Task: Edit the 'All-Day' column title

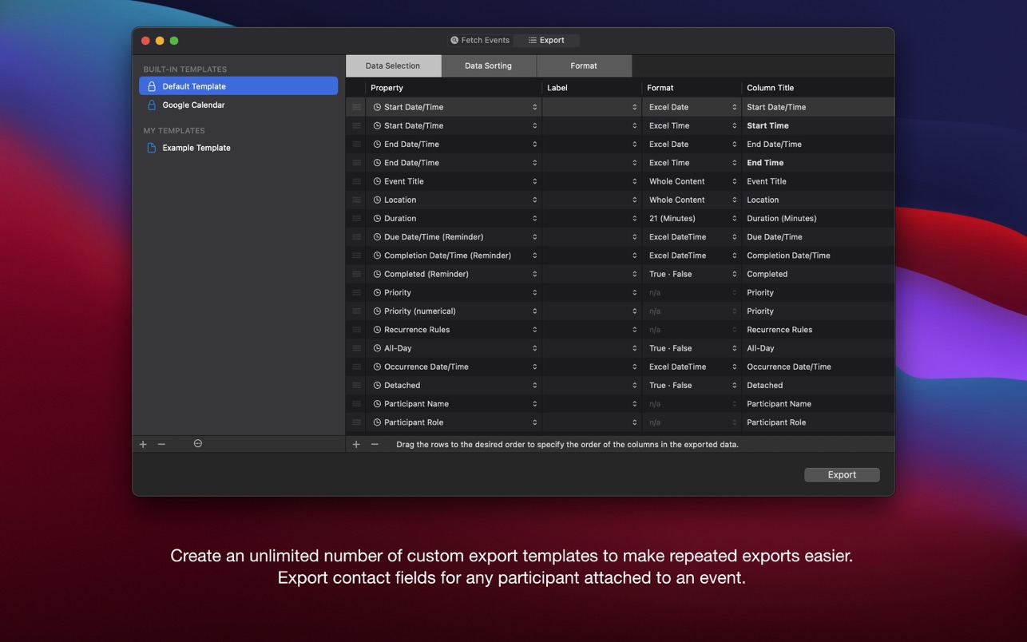Action: pos(760,348)
